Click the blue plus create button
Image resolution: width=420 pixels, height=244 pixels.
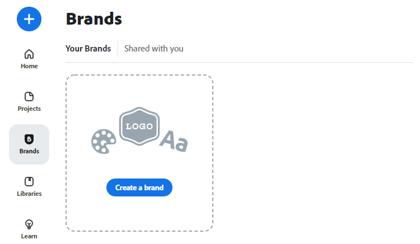tap(29, 19)
